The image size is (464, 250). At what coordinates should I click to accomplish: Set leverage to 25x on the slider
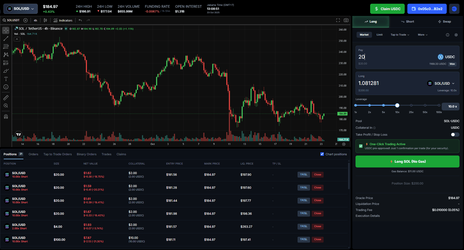coord(411,105)
